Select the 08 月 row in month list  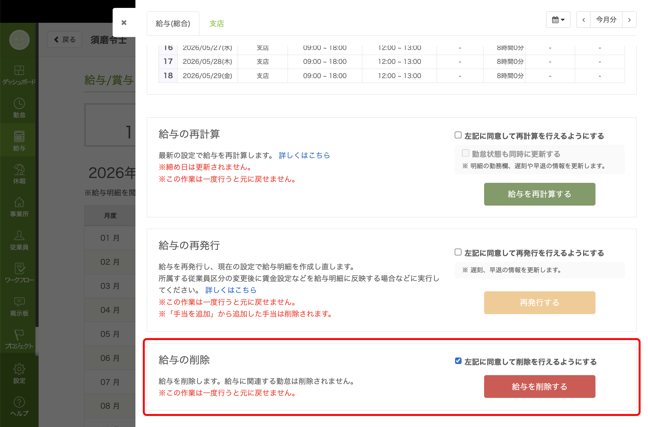click(x=110, y=406)
